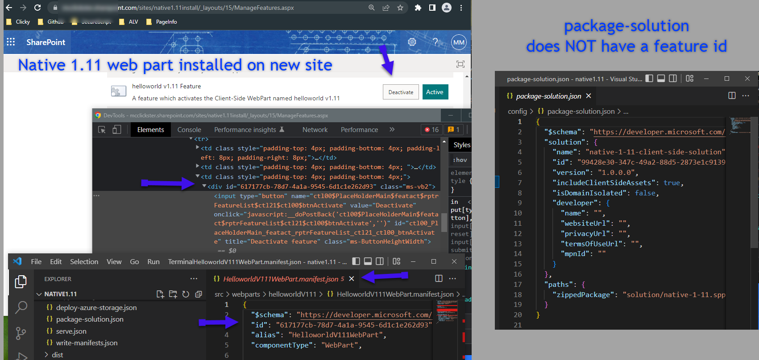Toggle DevTools device toolbar
The width and height of the screenshot is (759, 360).
117,129
